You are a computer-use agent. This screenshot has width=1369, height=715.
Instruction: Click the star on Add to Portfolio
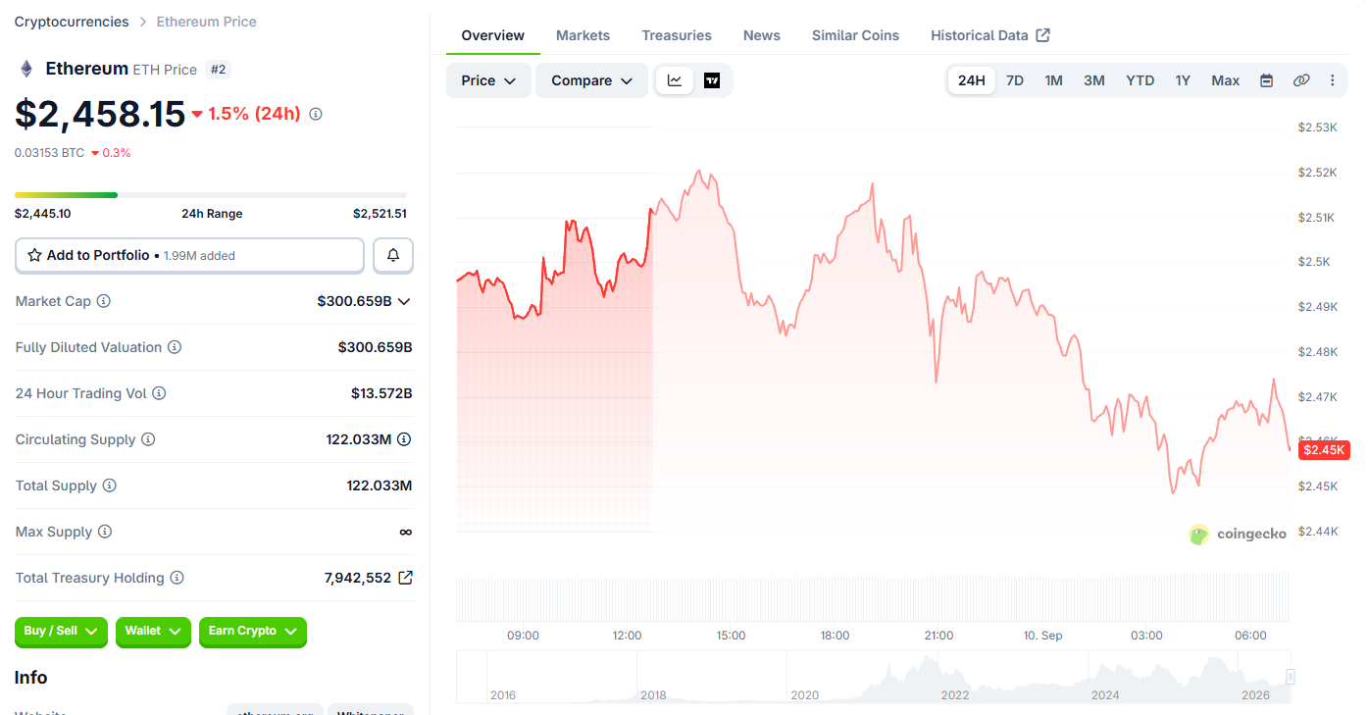tap(35, 255)
